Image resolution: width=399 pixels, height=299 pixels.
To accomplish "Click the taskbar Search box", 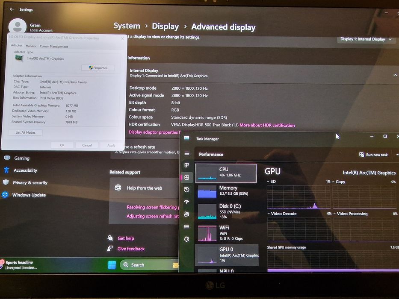I will [149, 265].
